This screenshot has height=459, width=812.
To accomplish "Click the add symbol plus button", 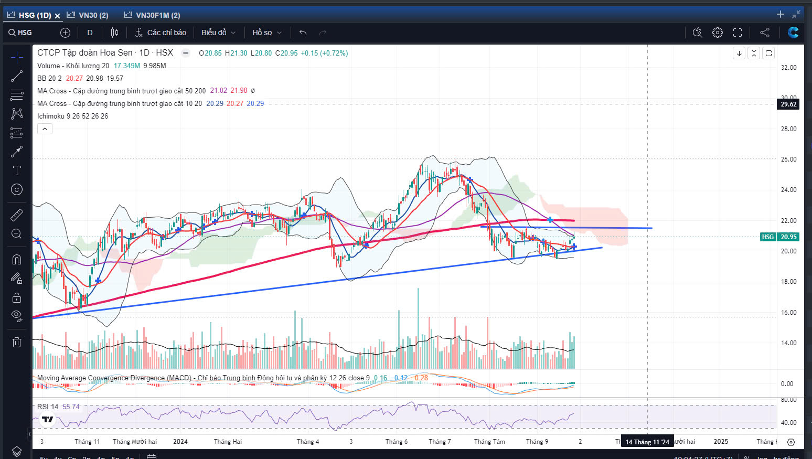I will 65,33.
